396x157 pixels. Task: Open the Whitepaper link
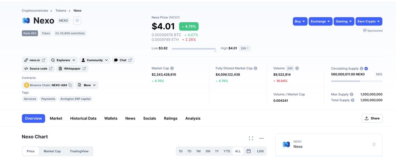(72, 68)
